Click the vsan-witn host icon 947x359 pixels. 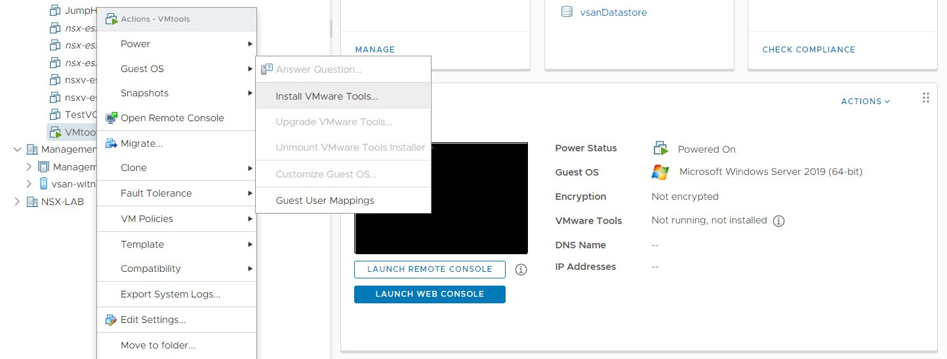point(44,184)
